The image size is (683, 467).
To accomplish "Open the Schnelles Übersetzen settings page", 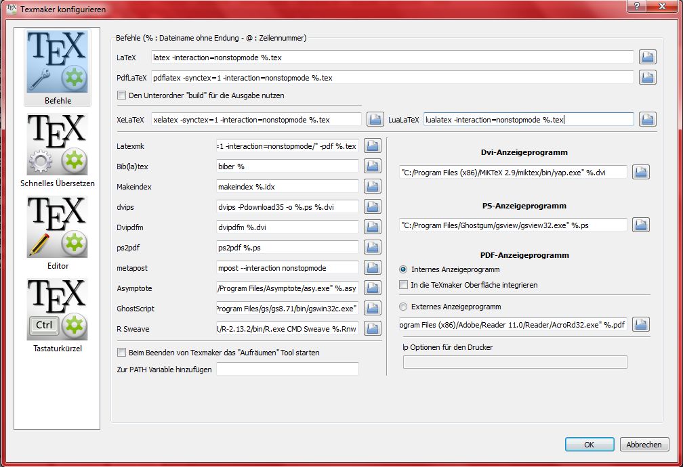I will pyautogui.click(x=58, y=150).
